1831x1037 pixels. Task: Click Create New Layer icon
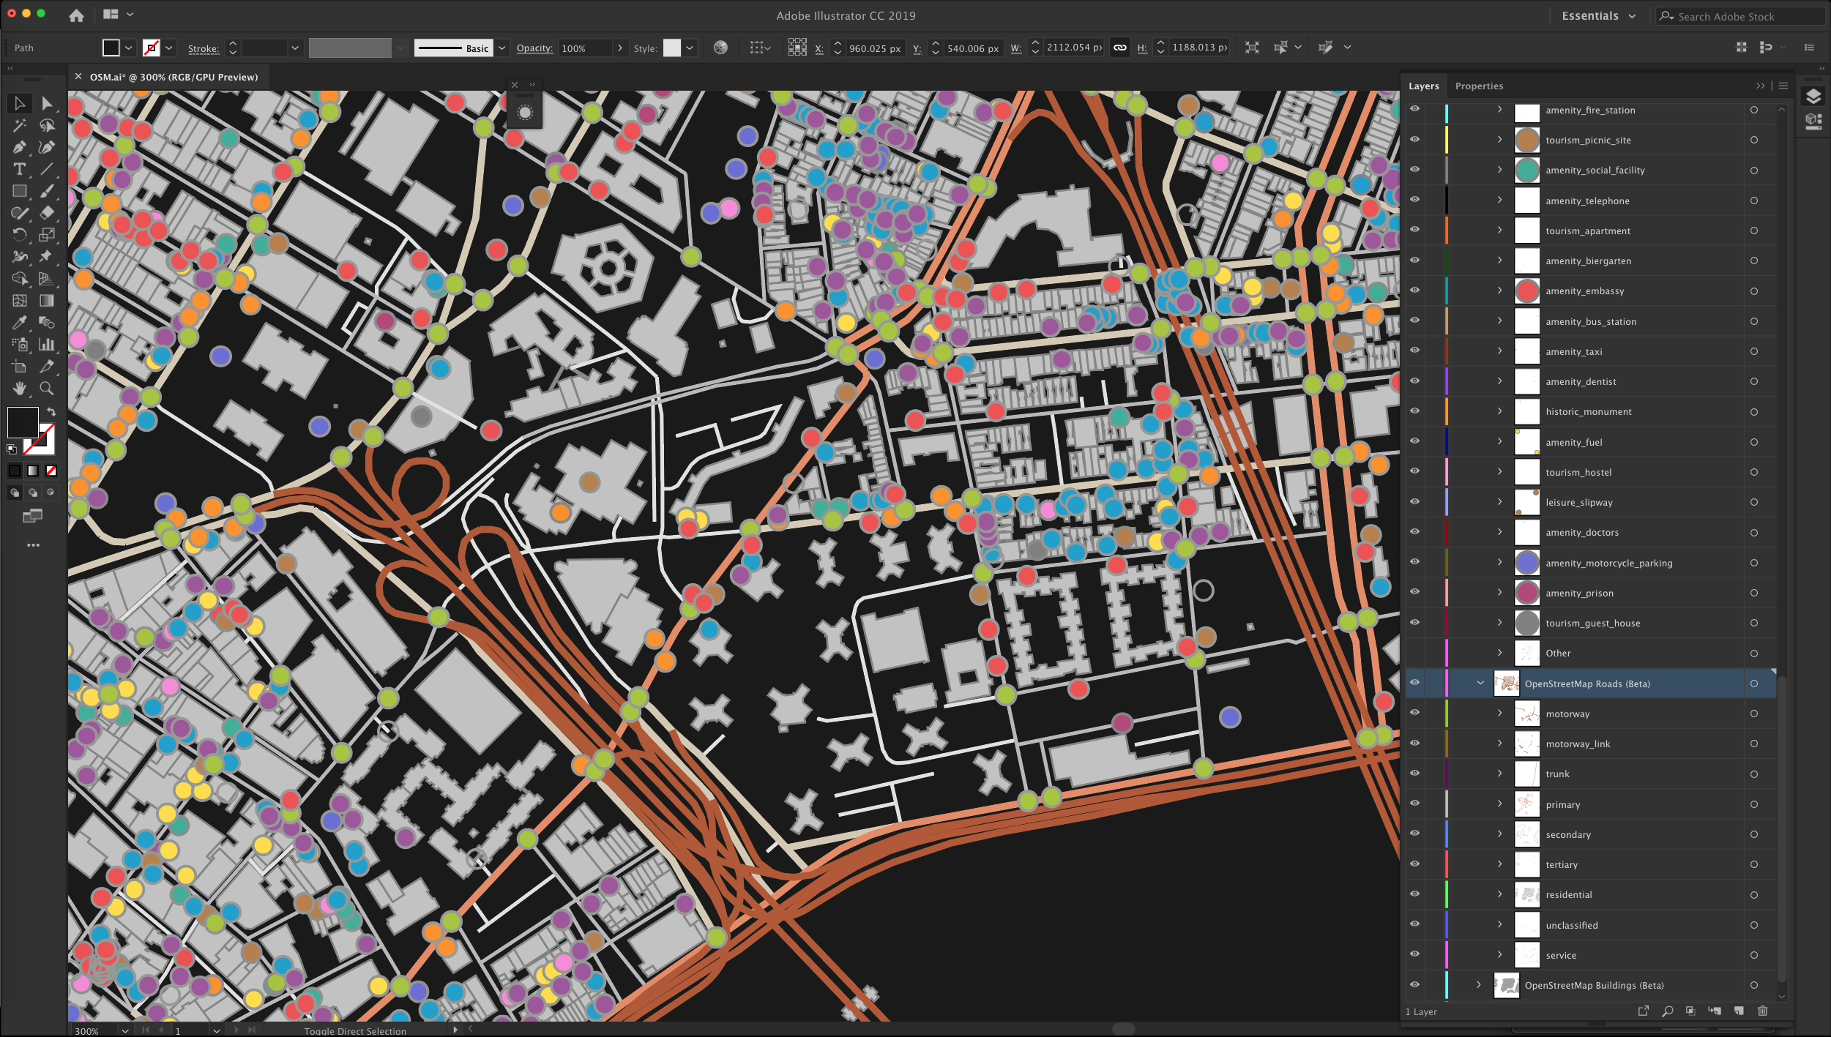pos(1739,1011)
